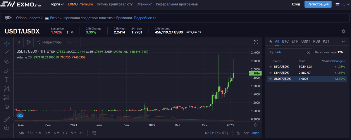Open the emoji icons tool

click(x=7, y=107)
